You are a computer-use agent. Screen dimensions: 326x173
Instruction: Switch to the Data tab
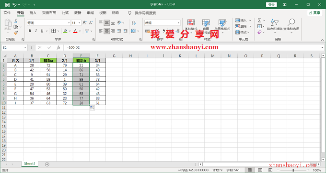coord(78,13)
